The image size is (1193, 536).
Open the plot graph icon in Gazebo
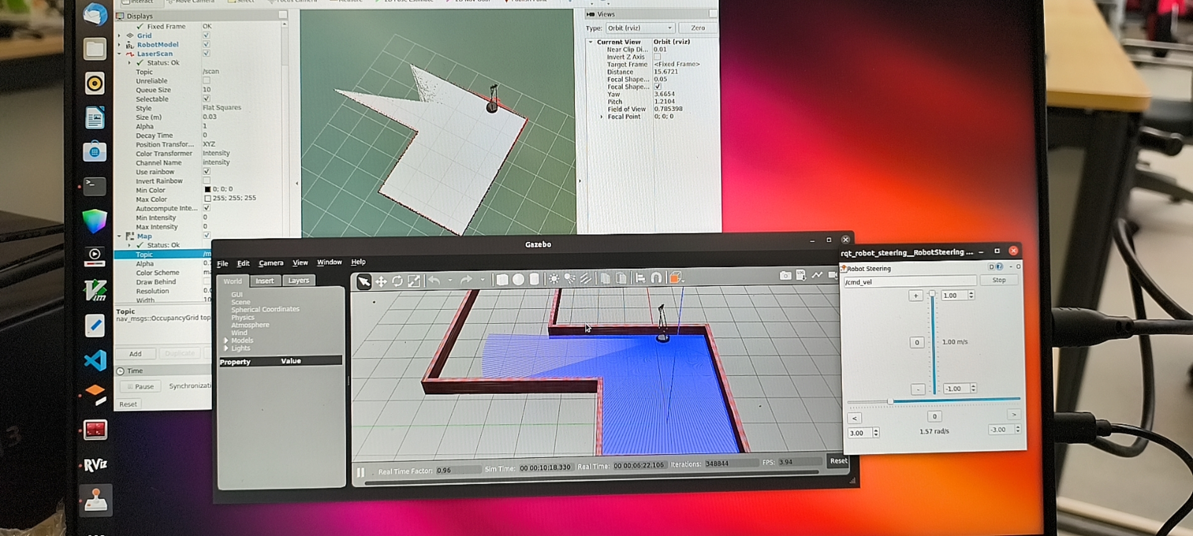pos(817,274)
